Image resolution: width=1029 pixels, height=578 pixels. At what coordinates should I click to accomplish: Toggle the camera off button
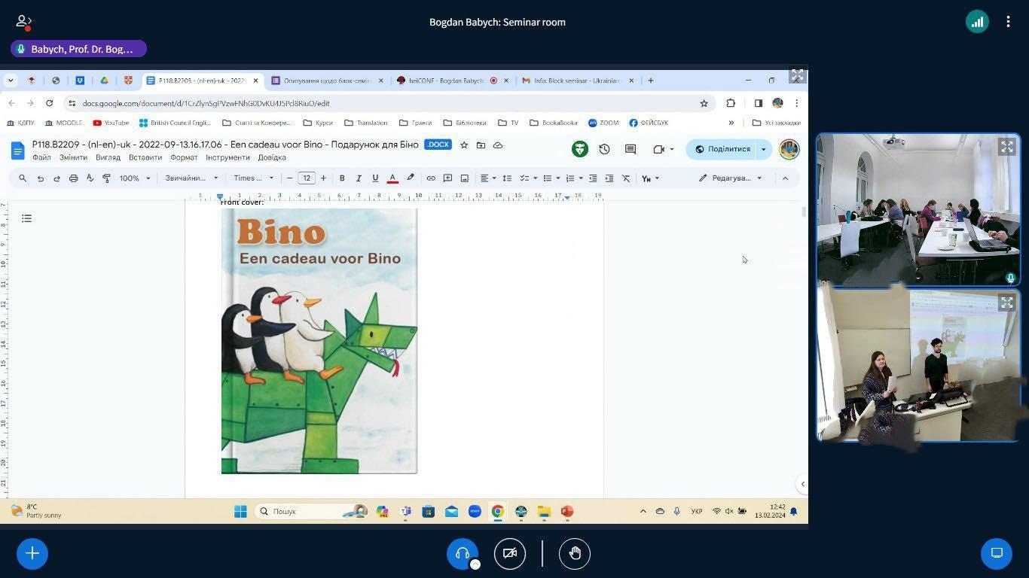point(510,554)
